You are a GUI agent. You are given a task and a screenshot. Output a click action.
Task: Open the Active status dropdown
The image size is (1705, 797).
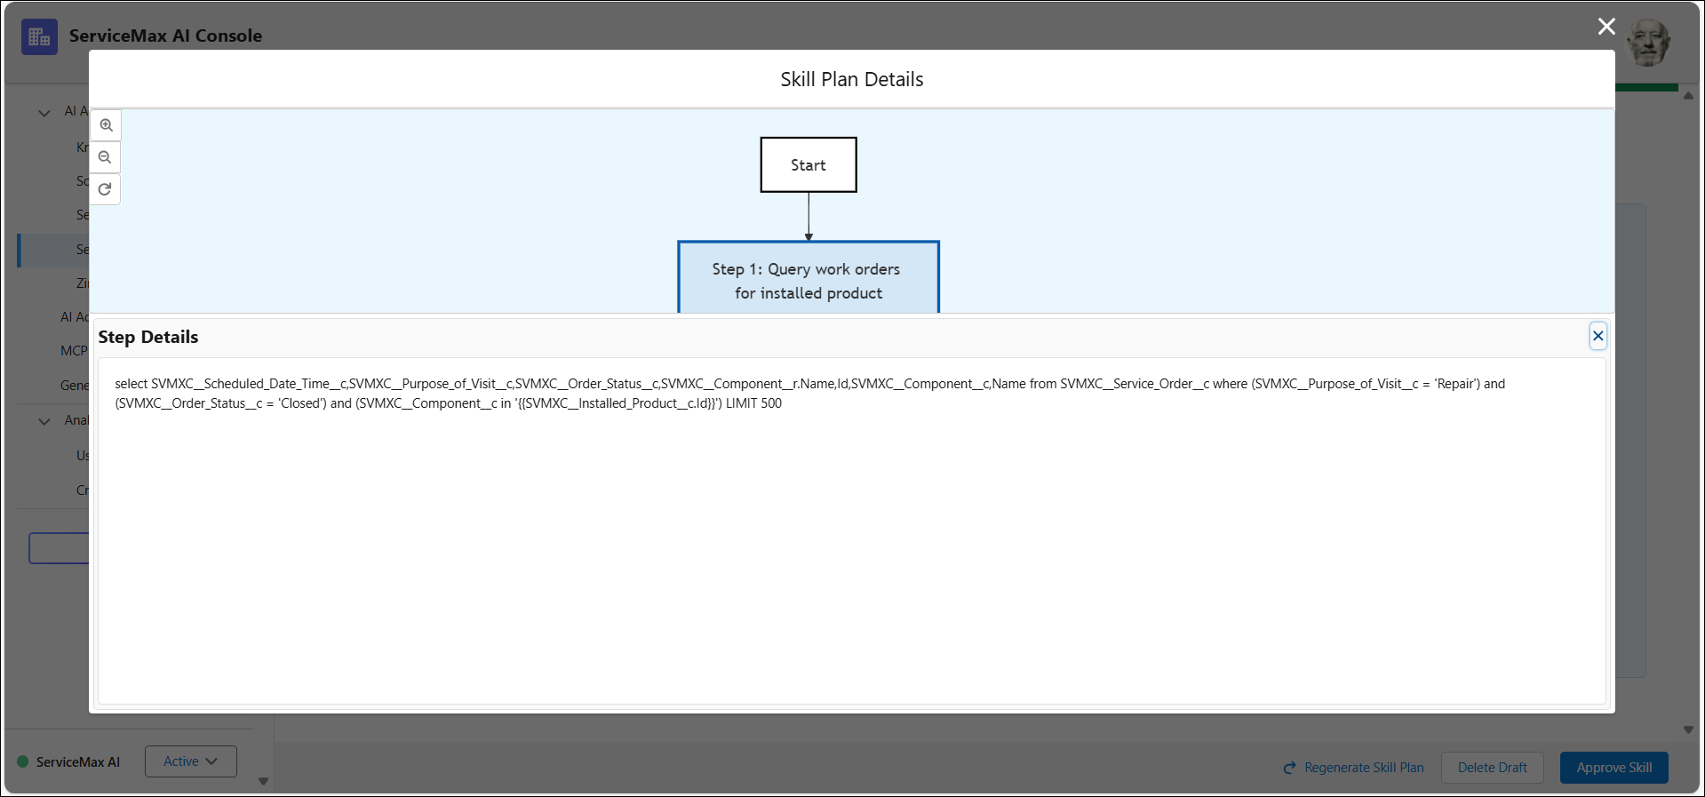coord(191,761)
